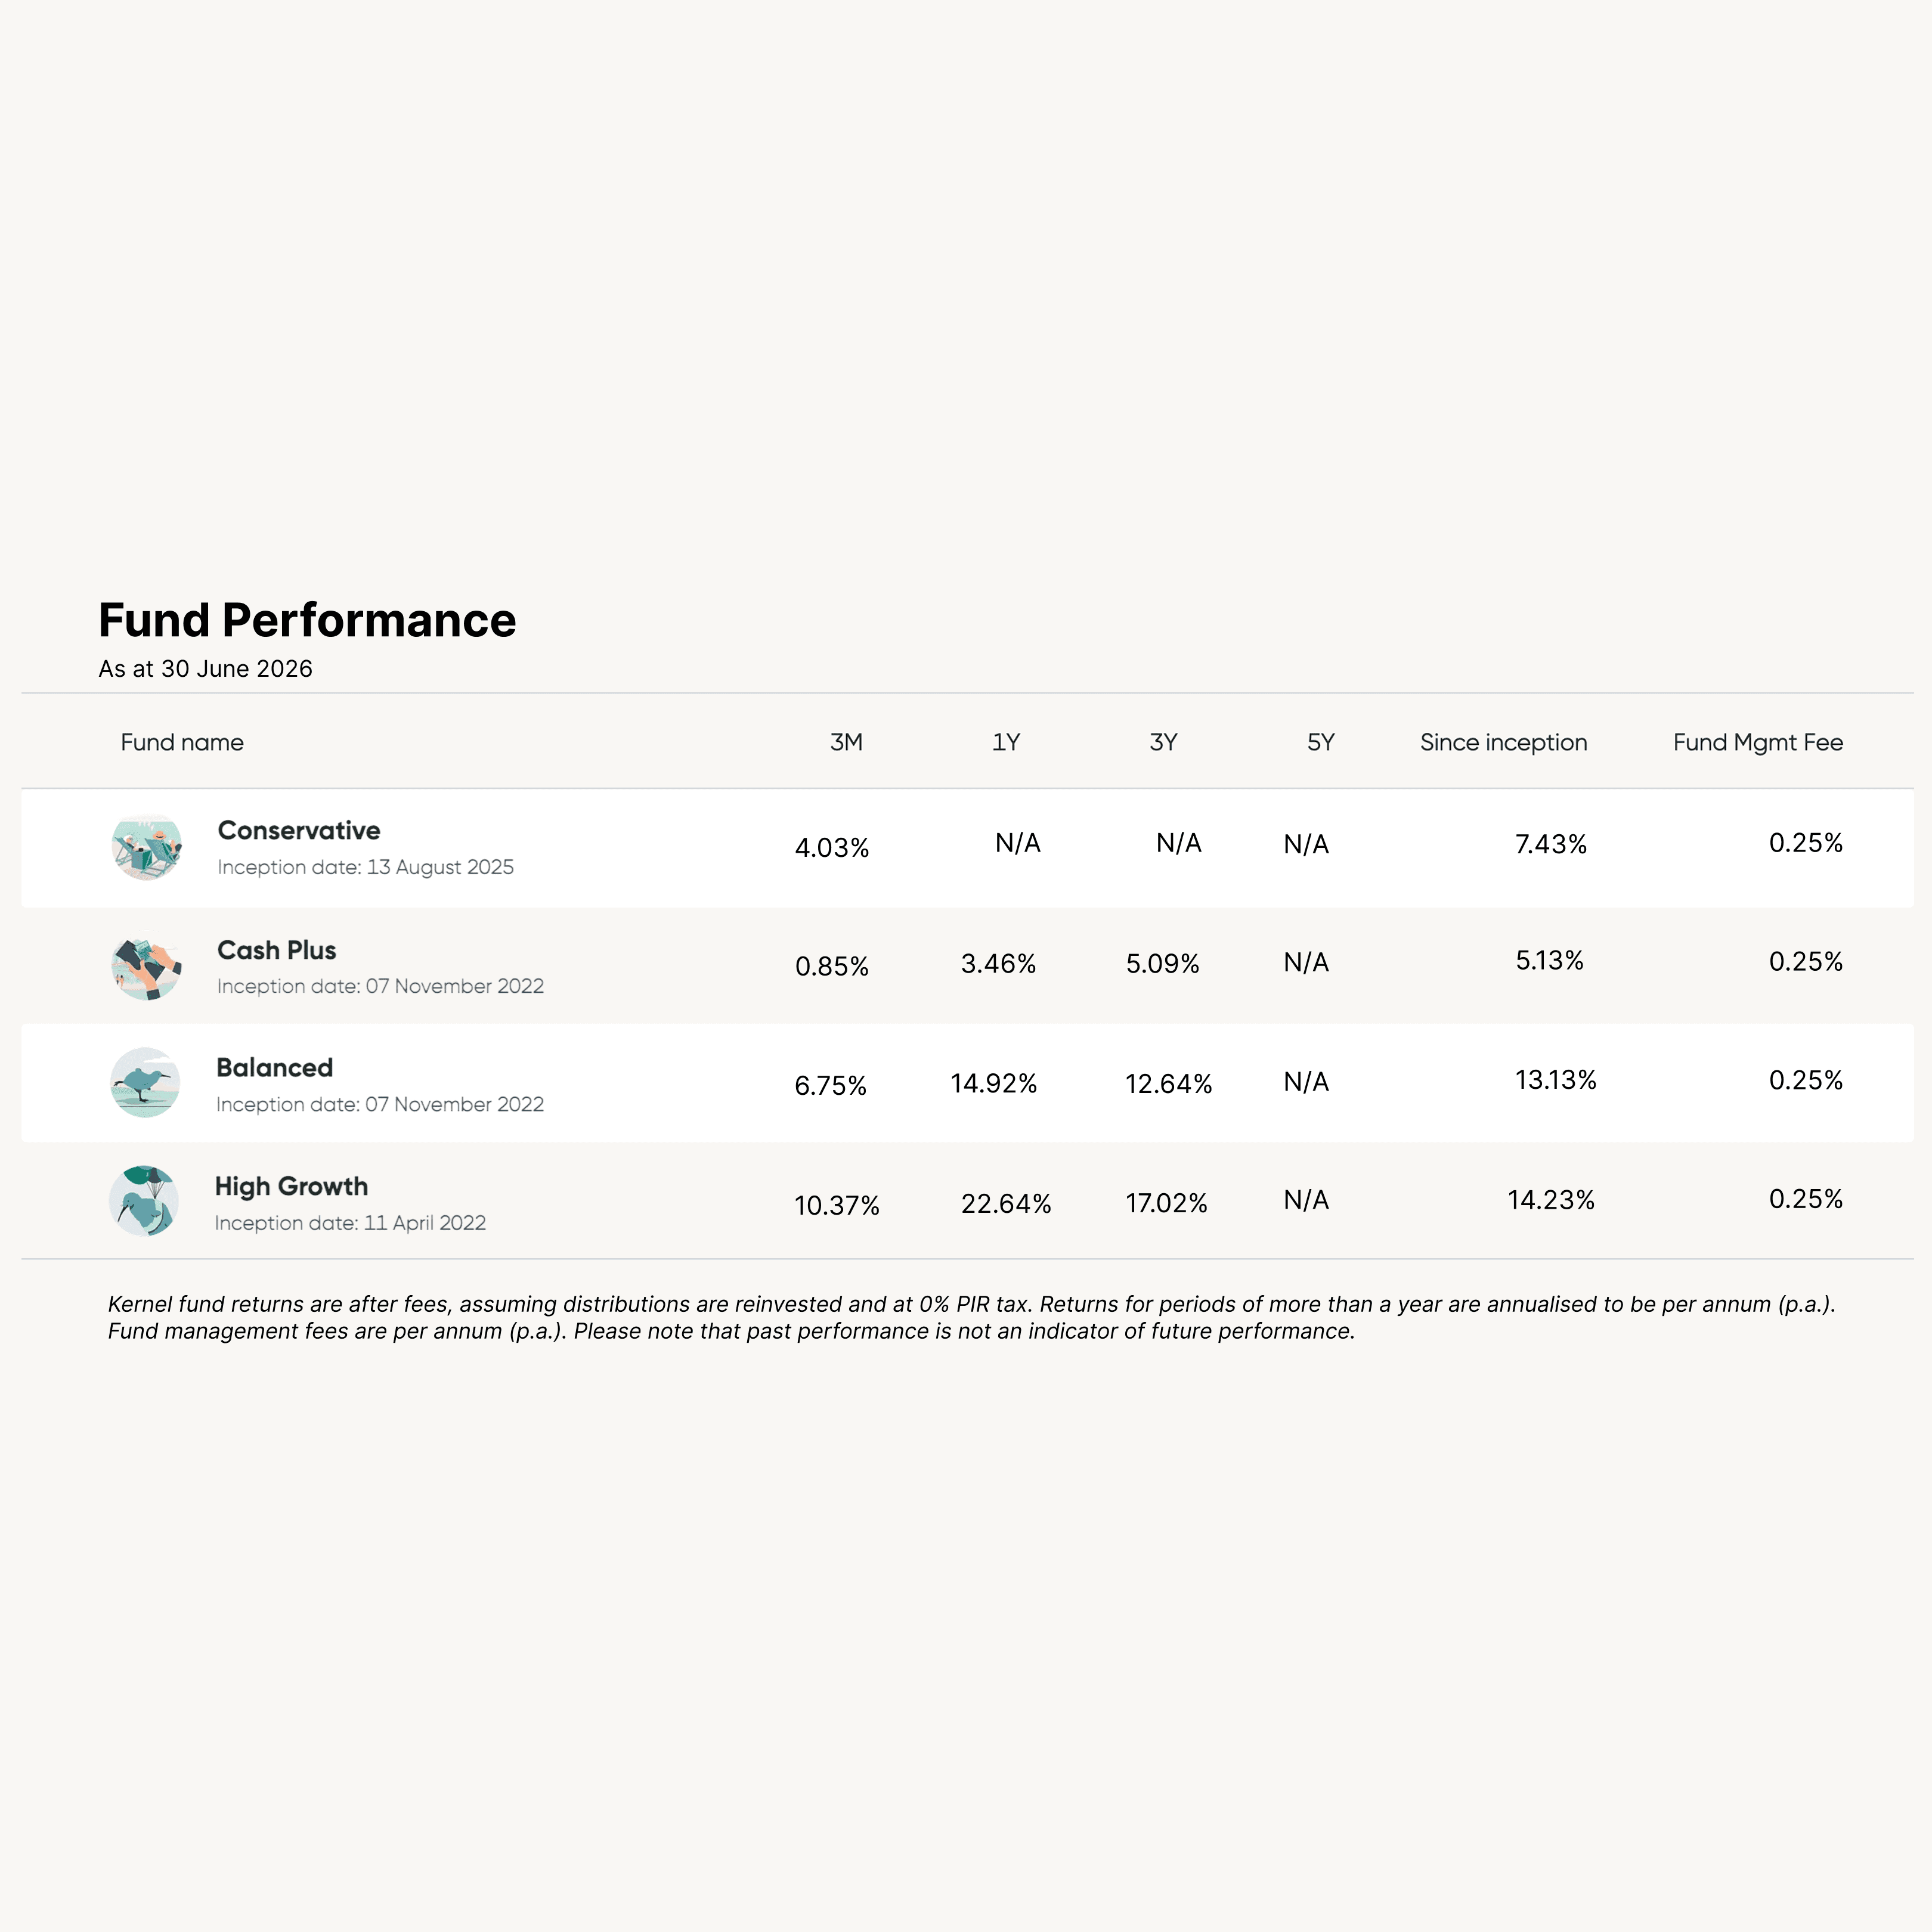This screenshot has height=1932, width=1932.
Task: Select the 1Y column header
Action: 1006,742
